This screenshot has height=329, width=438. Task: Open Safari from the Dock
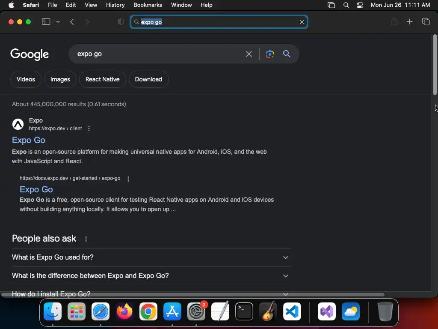click(x=101, y=311)
